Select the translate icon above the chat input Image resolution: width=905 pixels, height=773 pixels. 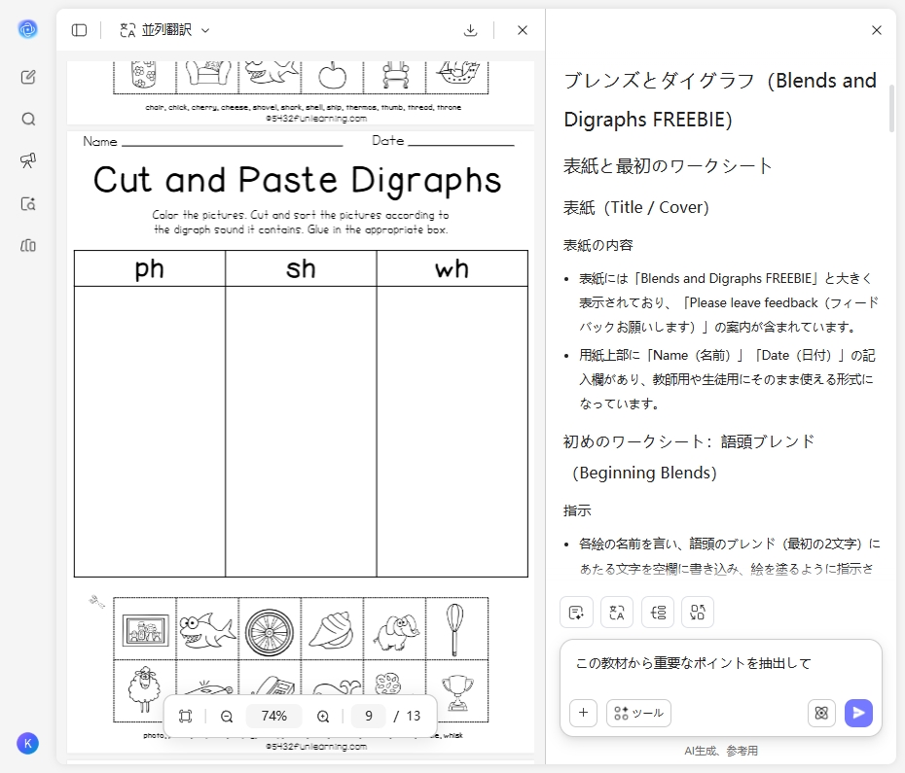(617, 612)
